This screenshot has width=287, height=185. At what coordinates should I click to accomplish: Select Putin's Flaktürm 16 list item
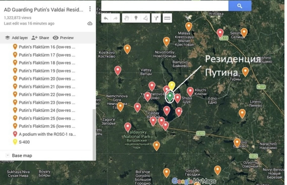pos(47,47)
